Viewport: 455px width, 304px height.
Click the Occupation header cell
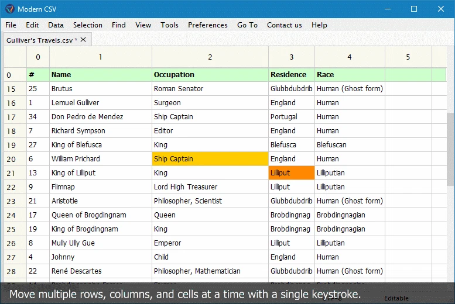[x=210, y=75]
